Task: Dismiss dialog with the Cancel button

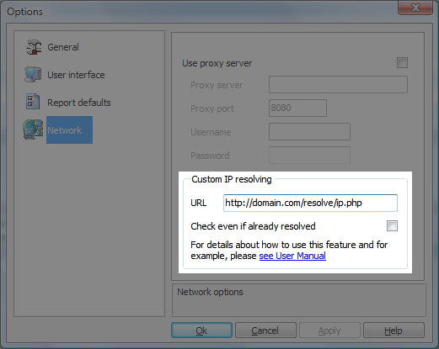Action: pyautogui.click(x=265, y=330)
